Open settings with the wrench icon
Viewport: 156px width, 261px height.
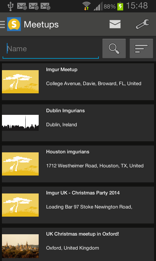[x=143, y=24]
